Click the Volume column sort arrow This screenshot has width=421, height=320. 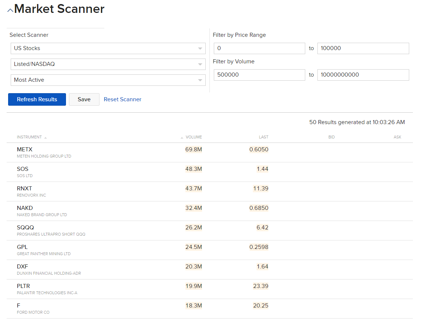pos(181,137)
